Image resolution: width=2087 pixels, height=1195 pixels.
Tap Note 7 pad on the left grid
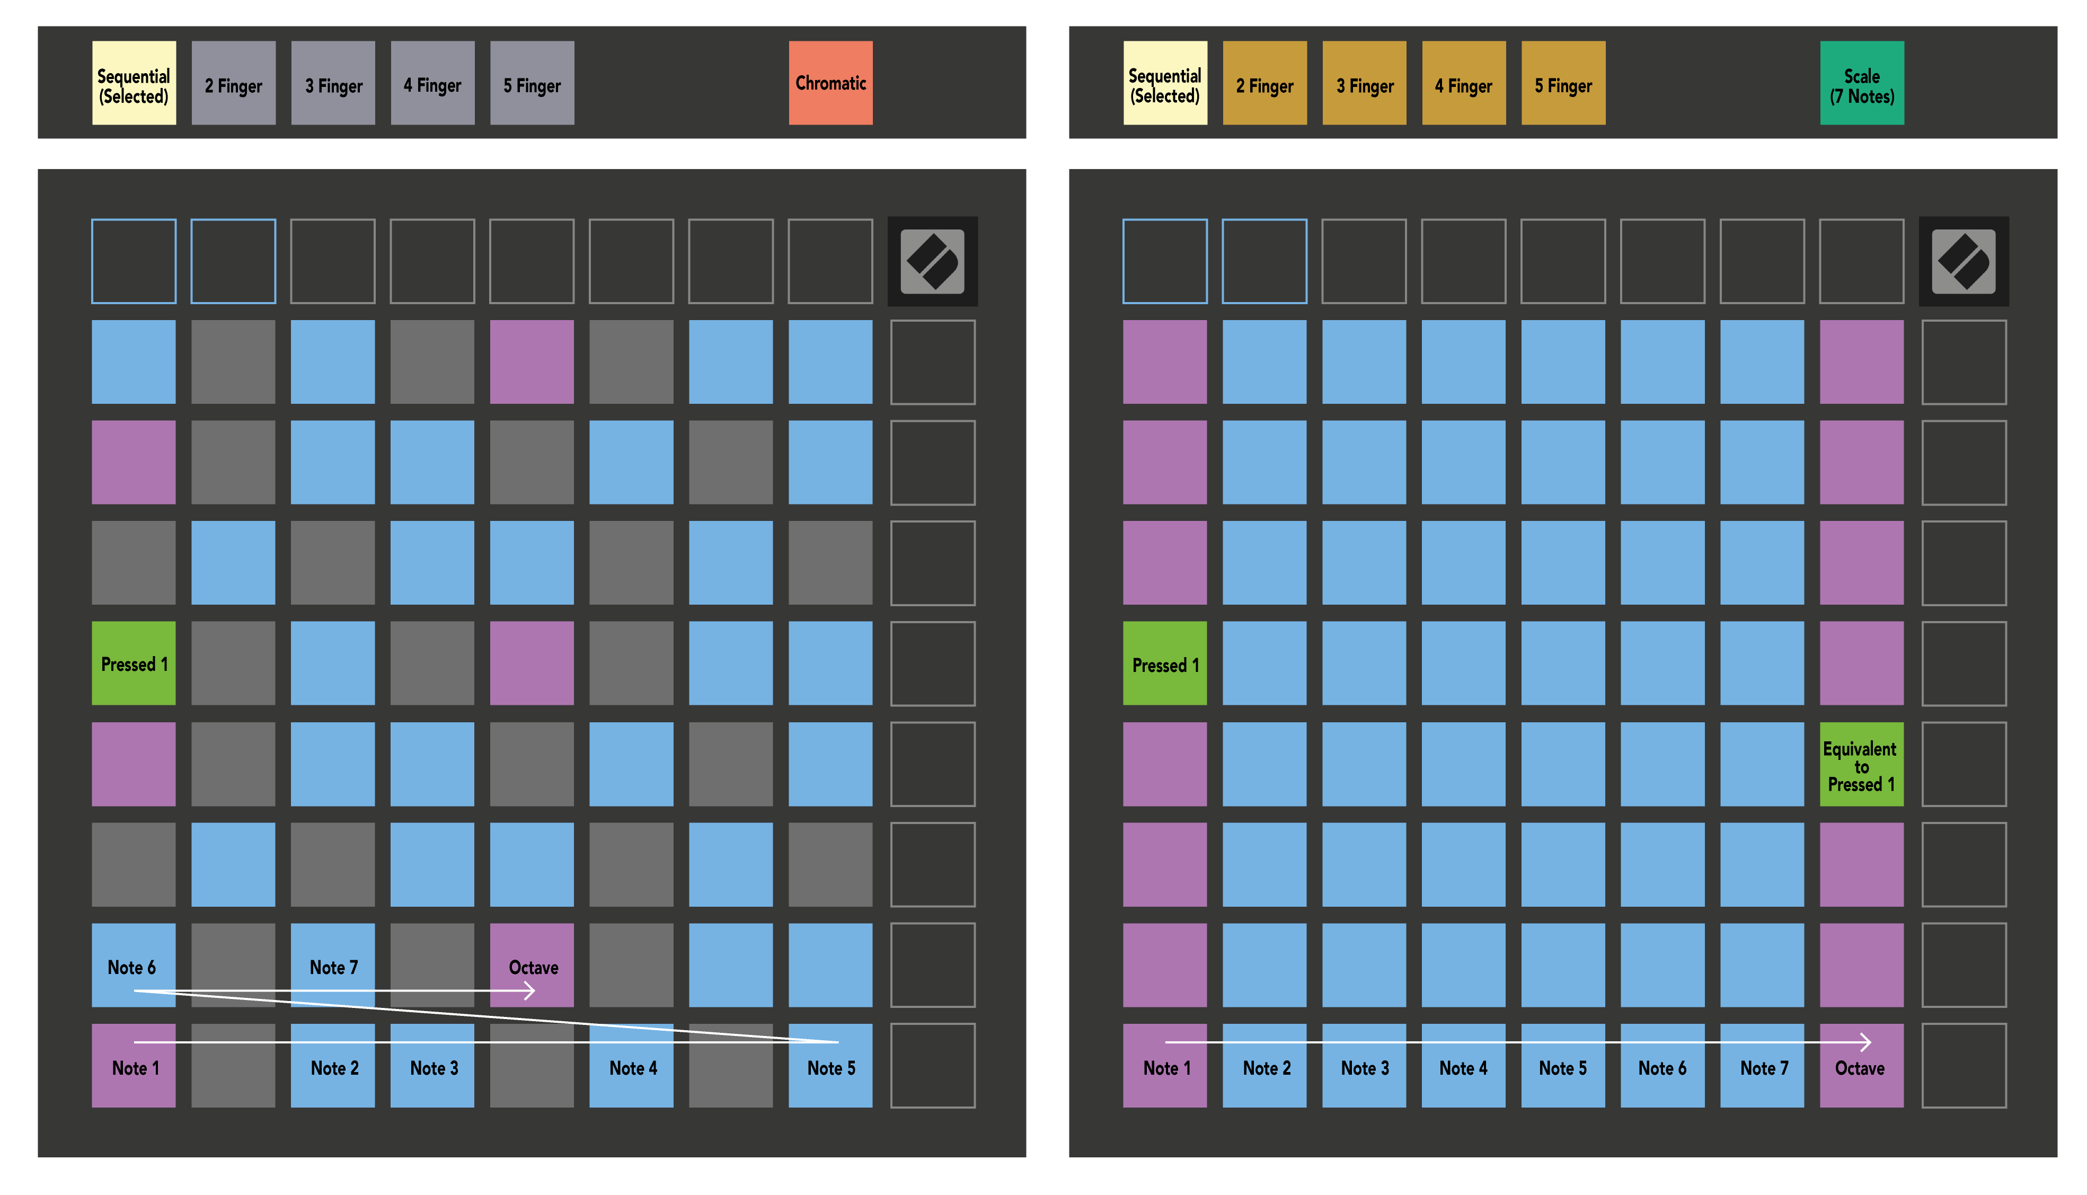(333, 965)
